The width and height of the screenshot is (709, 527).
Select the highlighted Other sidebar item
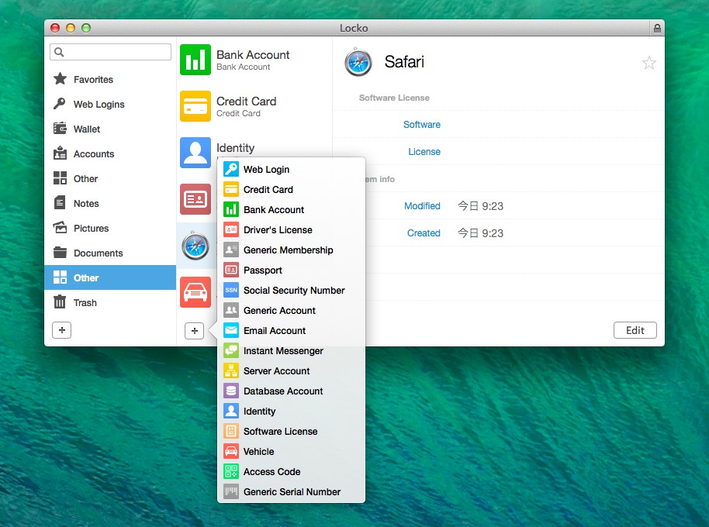click(x=110, y=277)
